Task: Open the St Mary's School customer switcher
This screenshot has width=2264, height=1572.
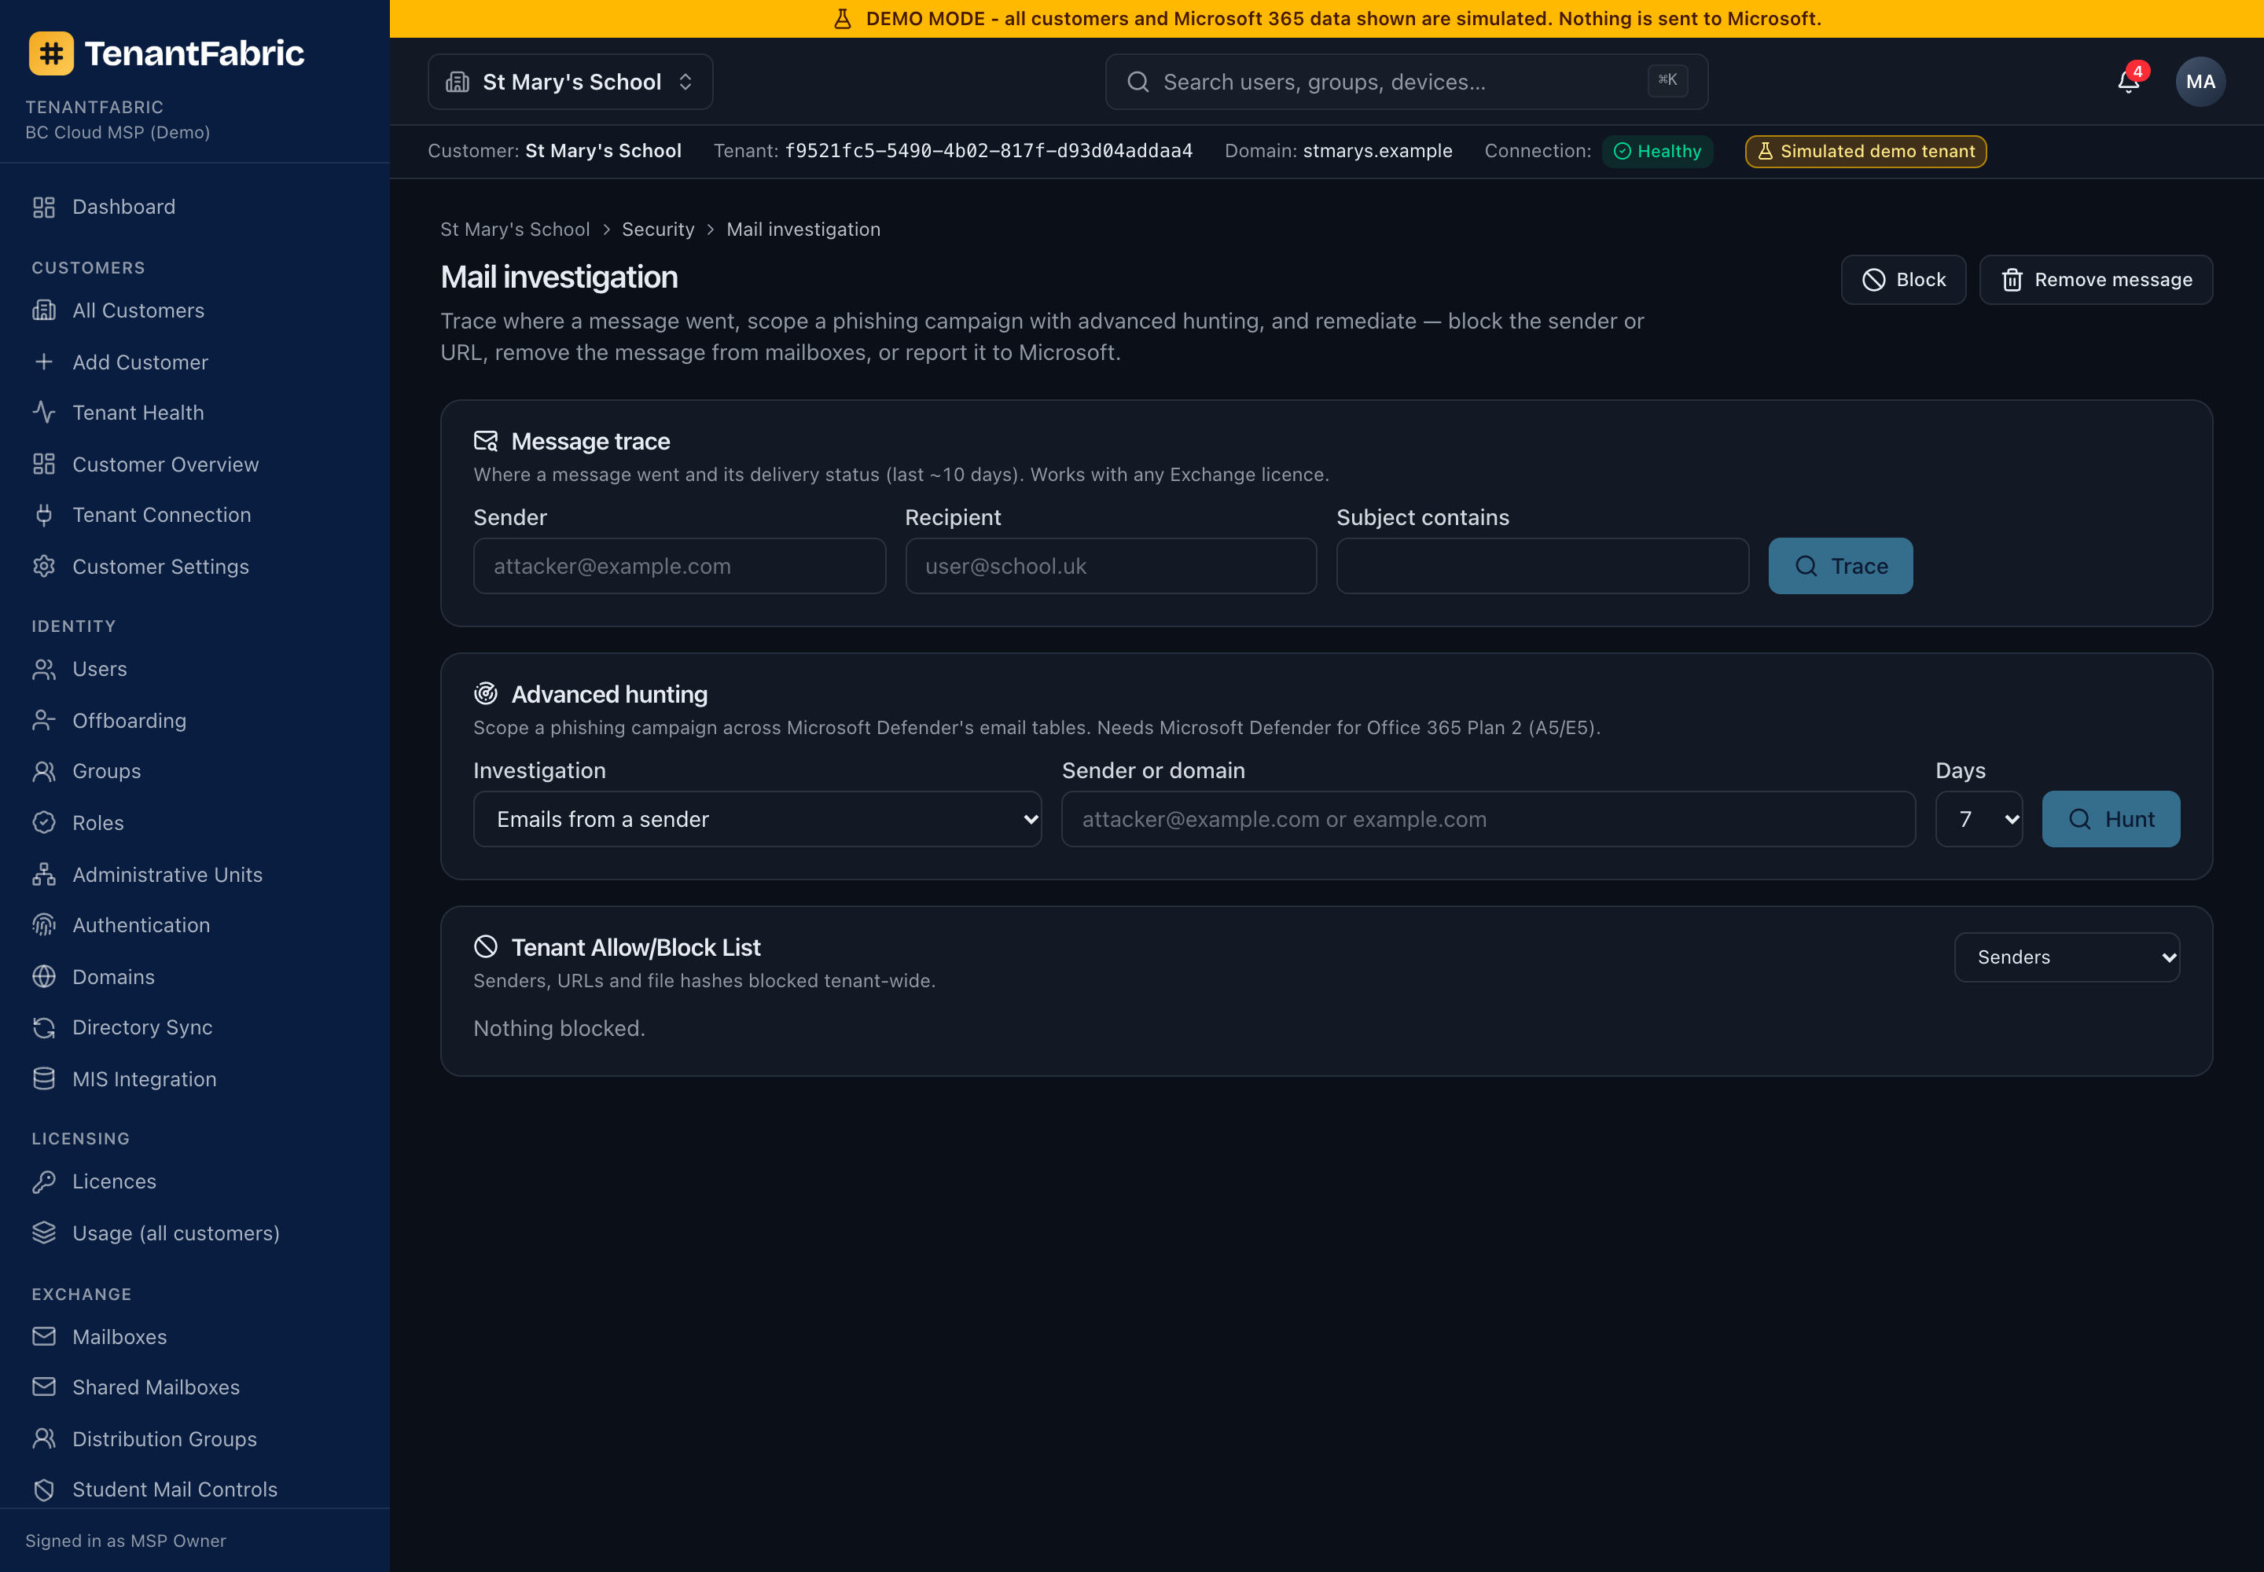Action: (x=571, y=82)
